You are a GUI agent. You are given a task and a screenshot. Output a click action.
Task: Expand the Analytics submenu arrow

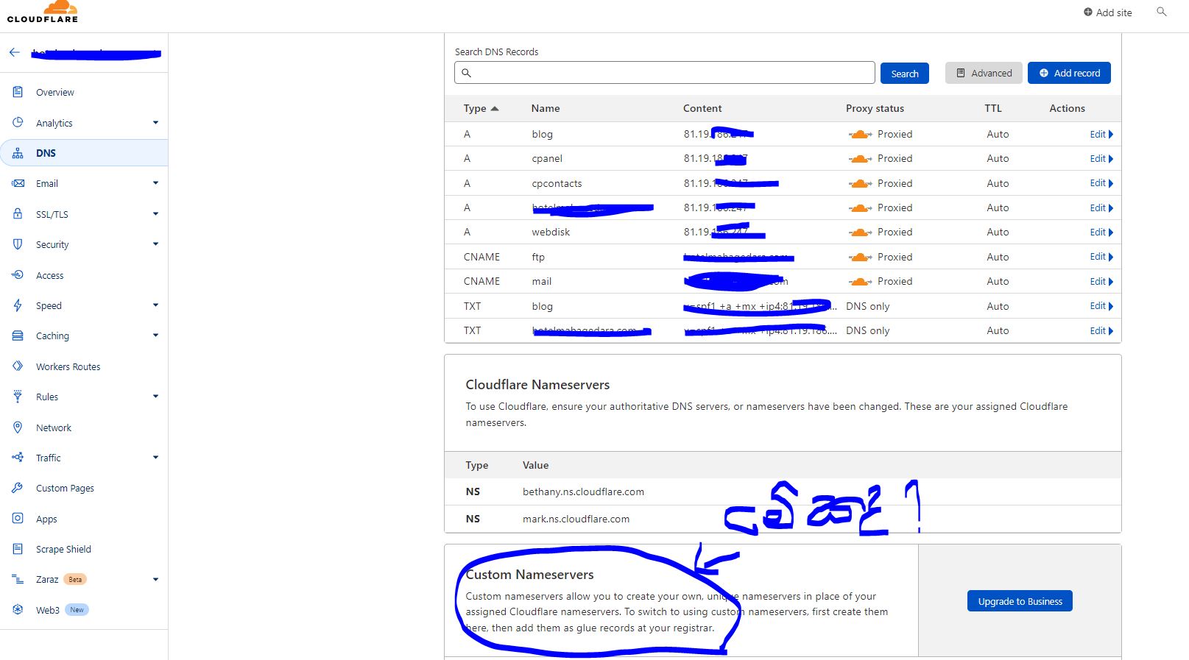(x=155, y=123)
